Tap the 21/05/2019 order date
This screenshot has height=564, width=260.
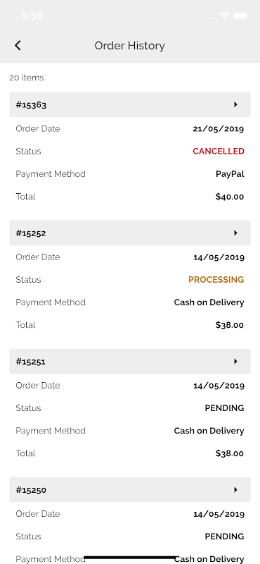tap(219, 129)
